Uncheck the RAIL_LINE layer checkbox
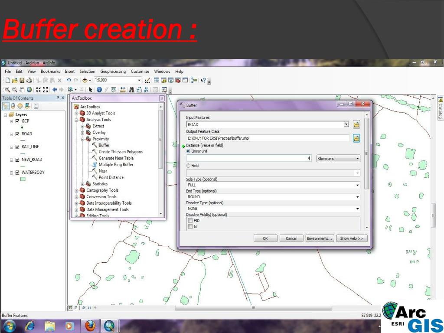 (x=17, y=147)
